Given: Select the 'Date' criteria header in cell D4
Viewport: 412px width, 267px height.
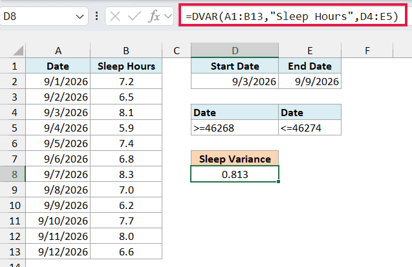Looking at the screenshot, I should [x=235, y=112].
